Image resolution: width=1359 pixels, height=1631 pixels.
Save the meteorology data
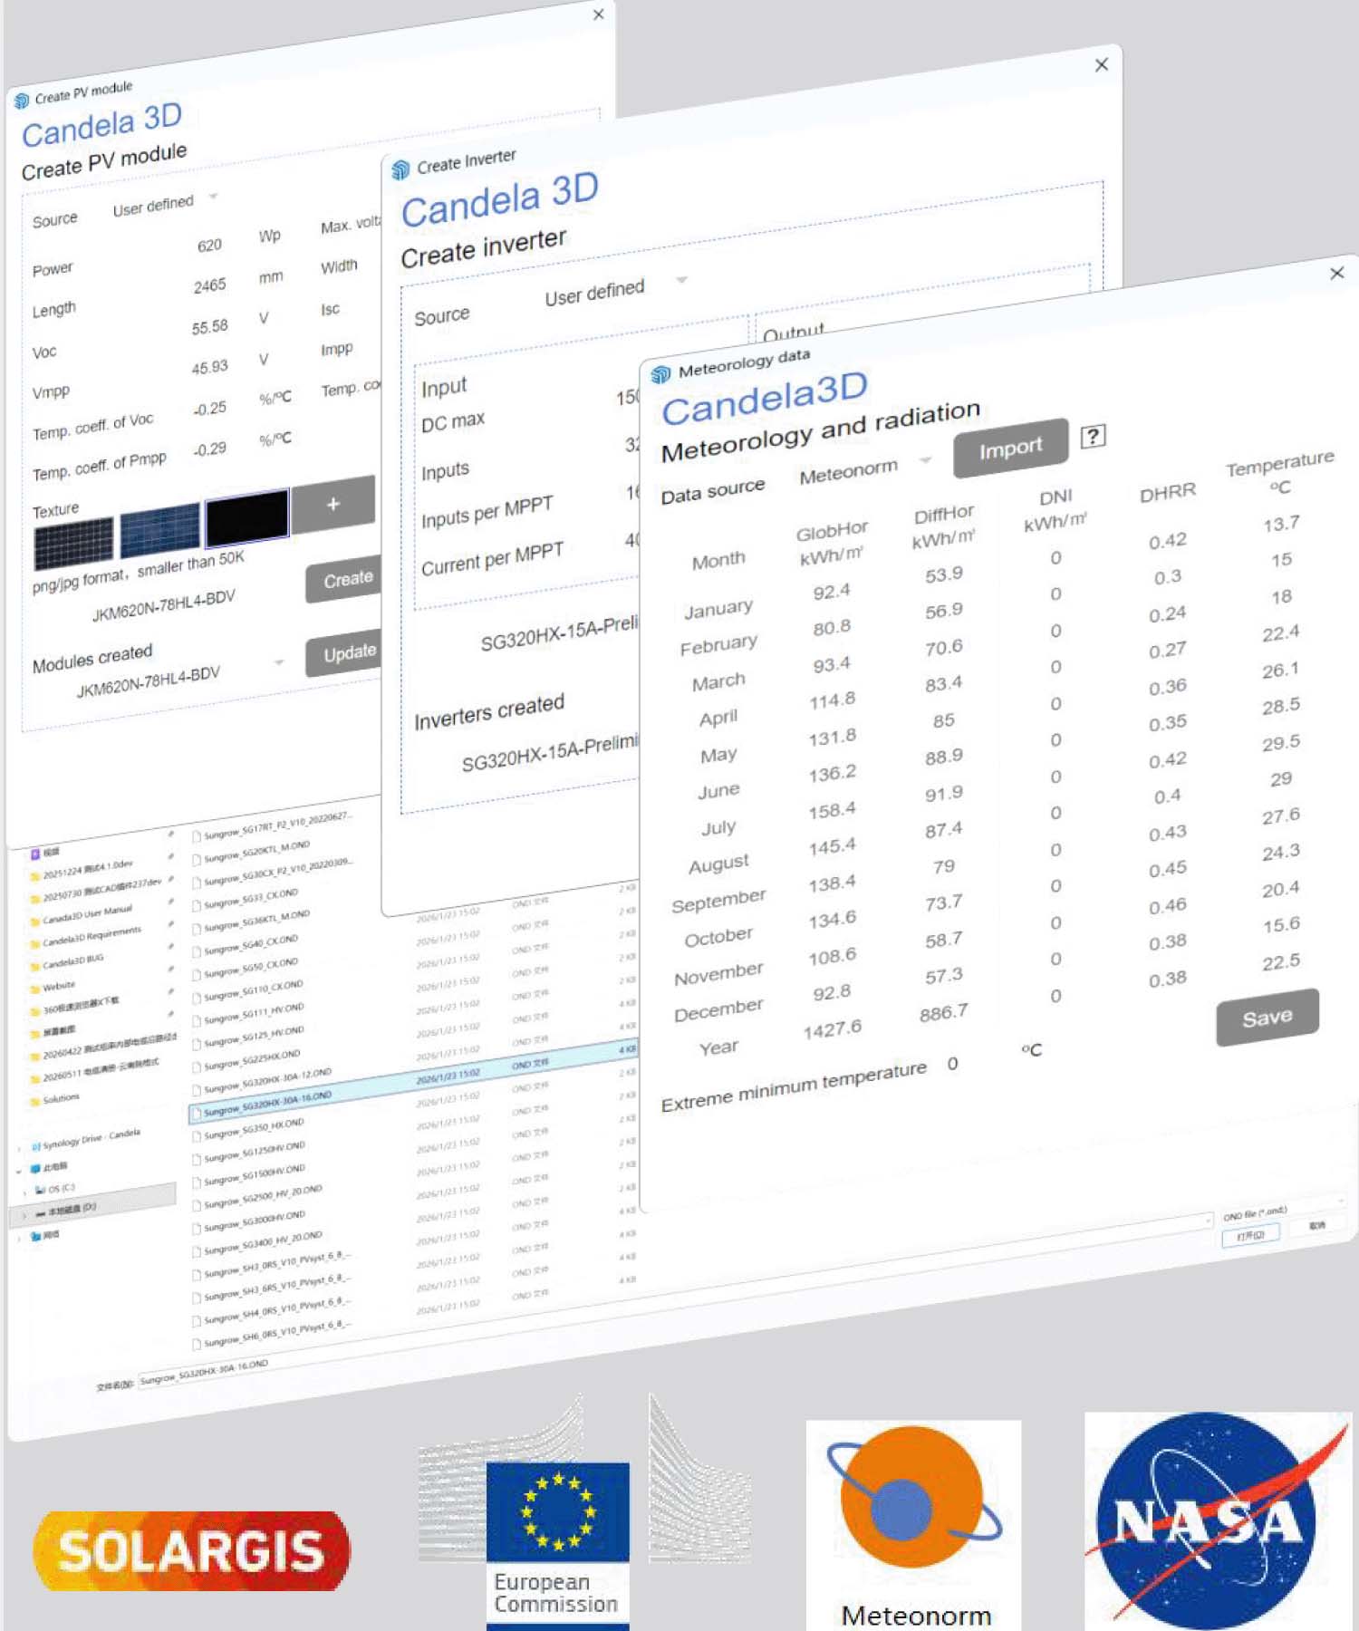point(1267,1018)
